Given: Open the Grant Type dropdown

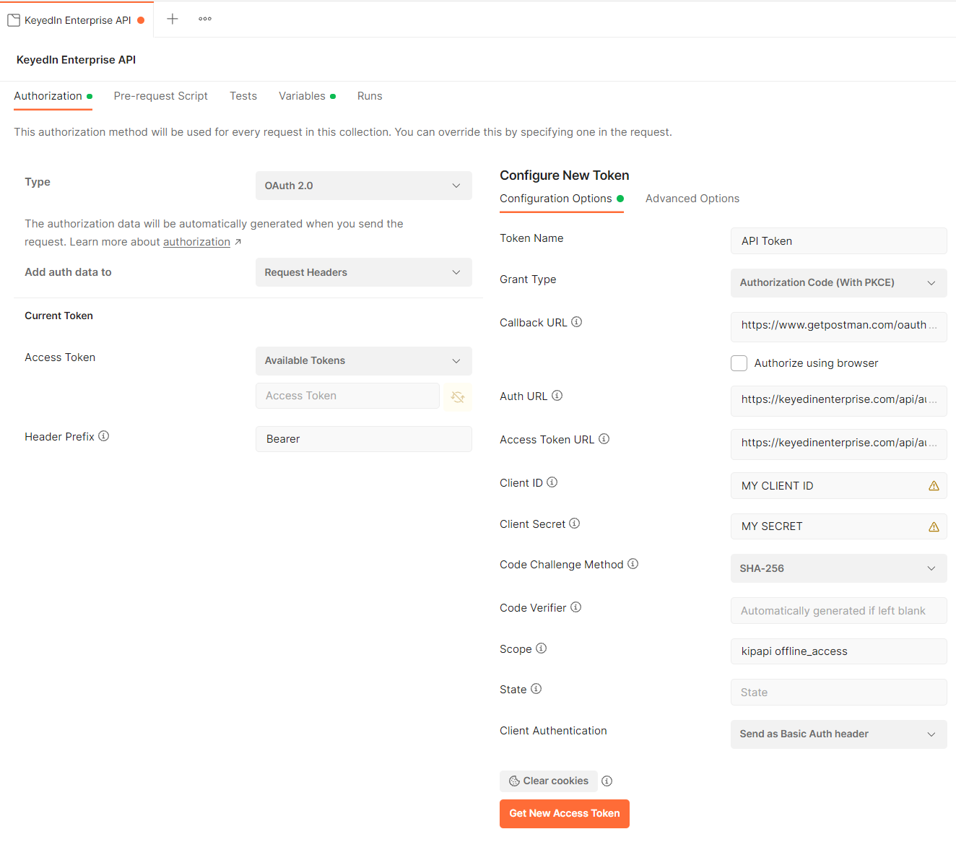Looking at the screenshot, I should click(x=838, y=283).
